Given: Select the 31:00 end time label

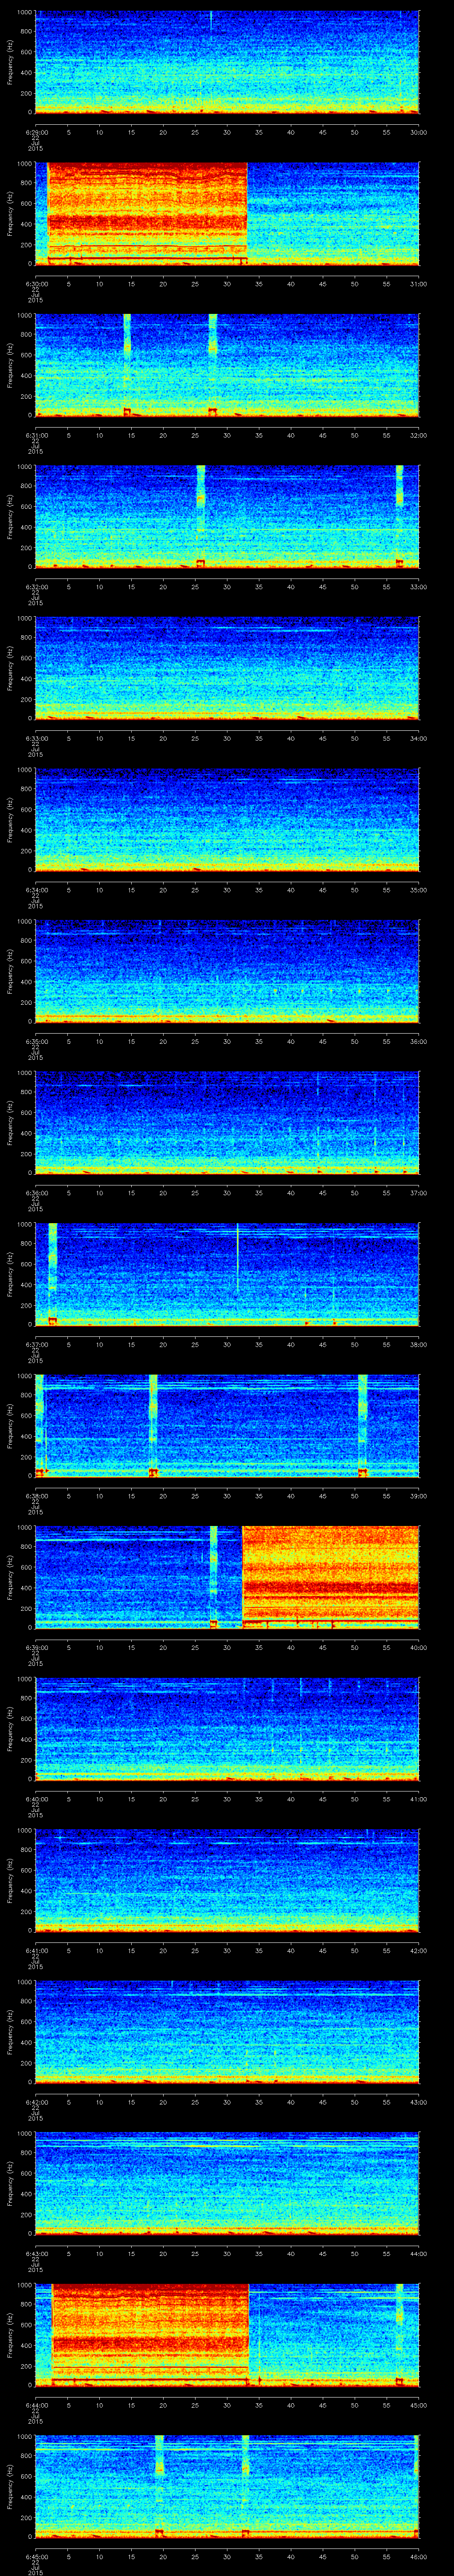Looking at the screenshot, I should [x=418, y=284].
